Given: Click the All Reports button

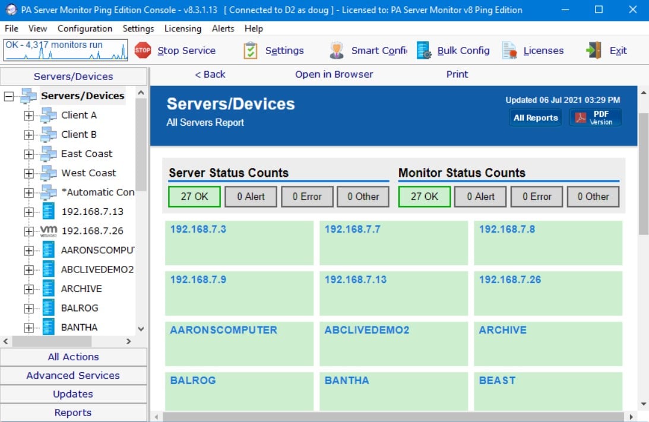Looking at the screenshot, I should 535,118.
